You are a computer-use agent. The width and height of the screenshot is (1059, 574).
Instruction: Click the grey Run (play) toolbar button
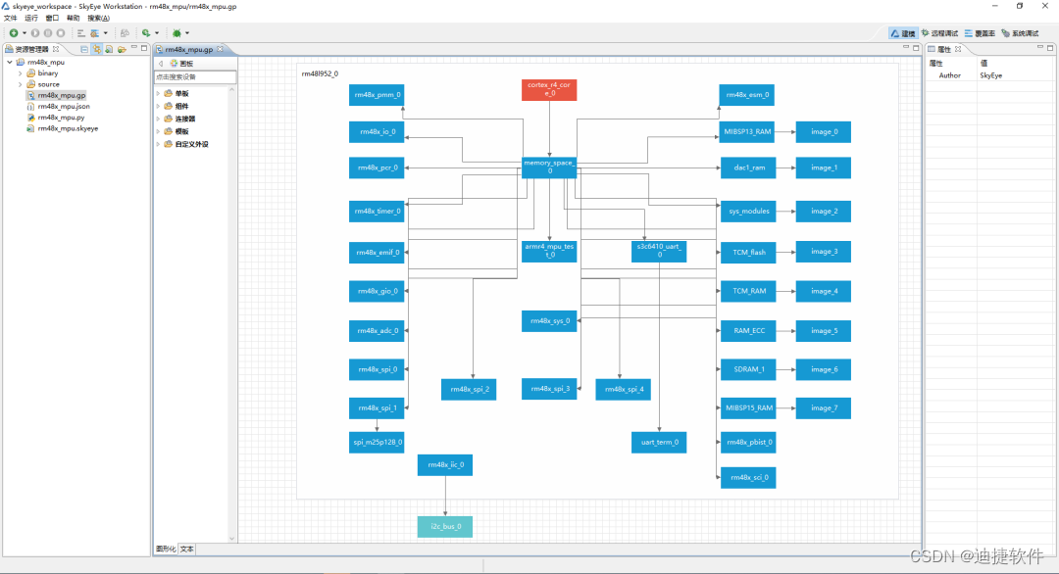(x=35, y=33)
